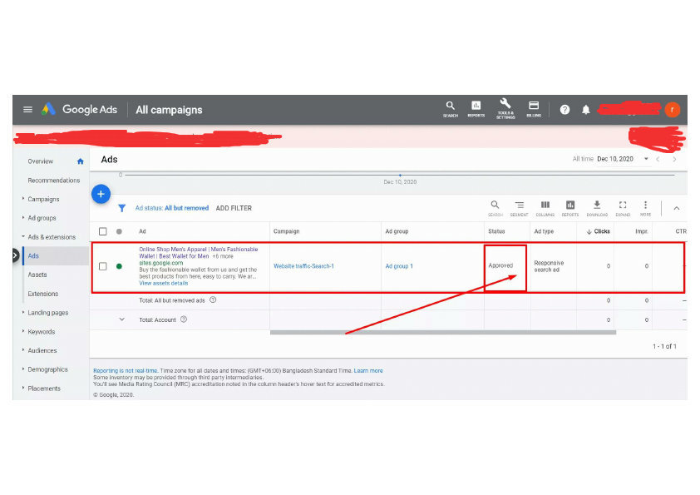Screen dimensions: 700x495
Task: Open Demographics in the sidebar
Action: point(47,369)
